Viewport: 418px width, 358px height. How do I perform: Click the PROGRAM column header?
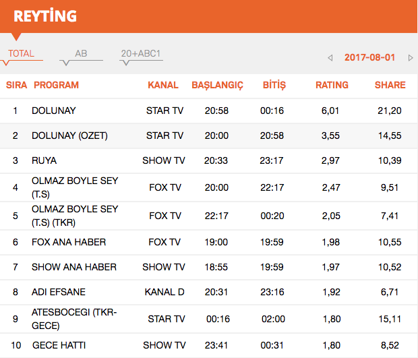click(x=56, y=85)
